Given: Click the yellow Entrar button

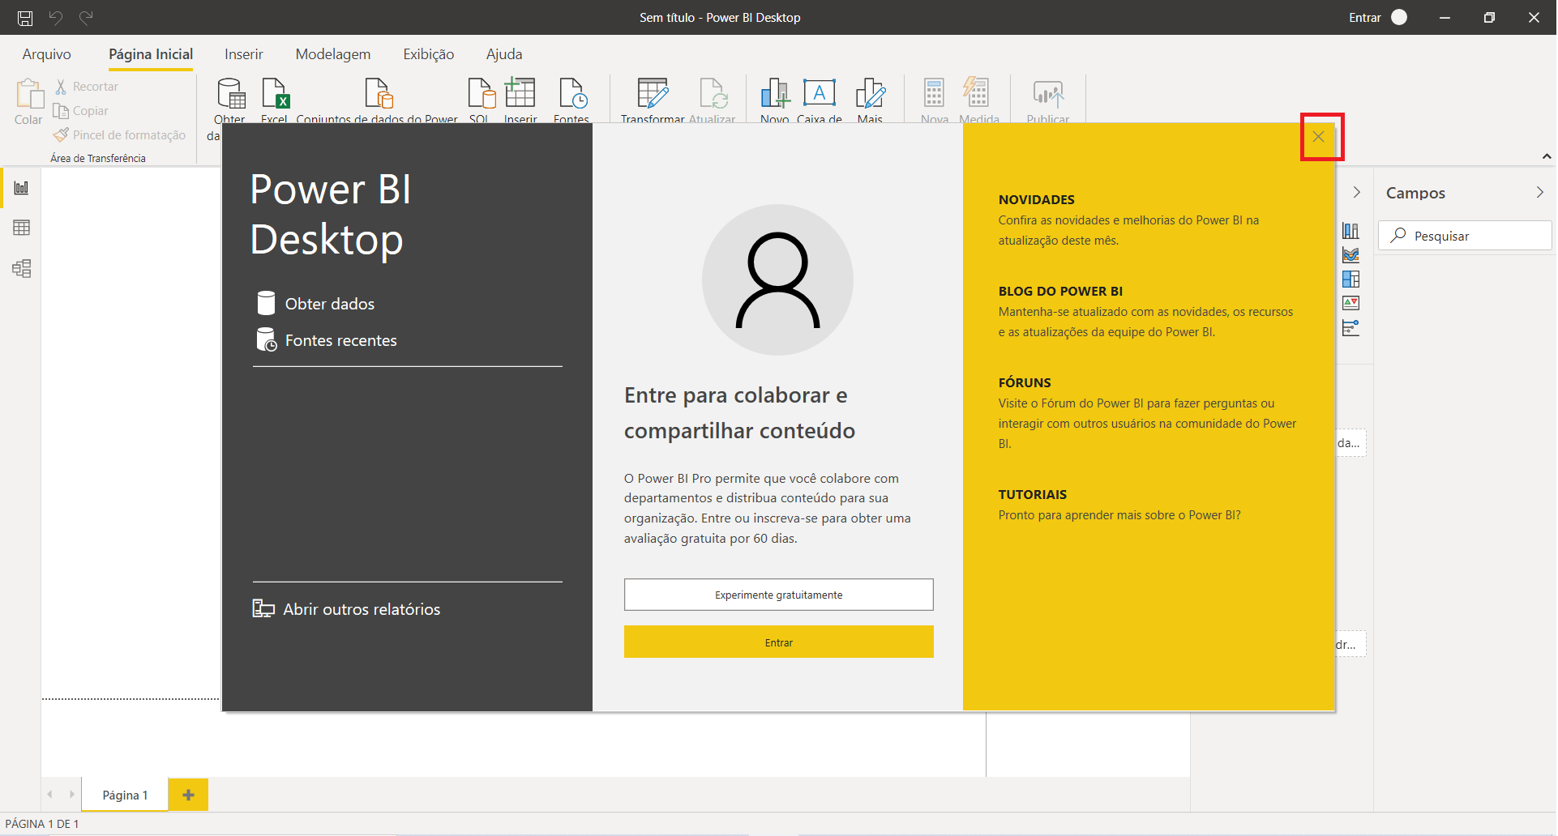Looking at the screenshot, I should (779, 642).
